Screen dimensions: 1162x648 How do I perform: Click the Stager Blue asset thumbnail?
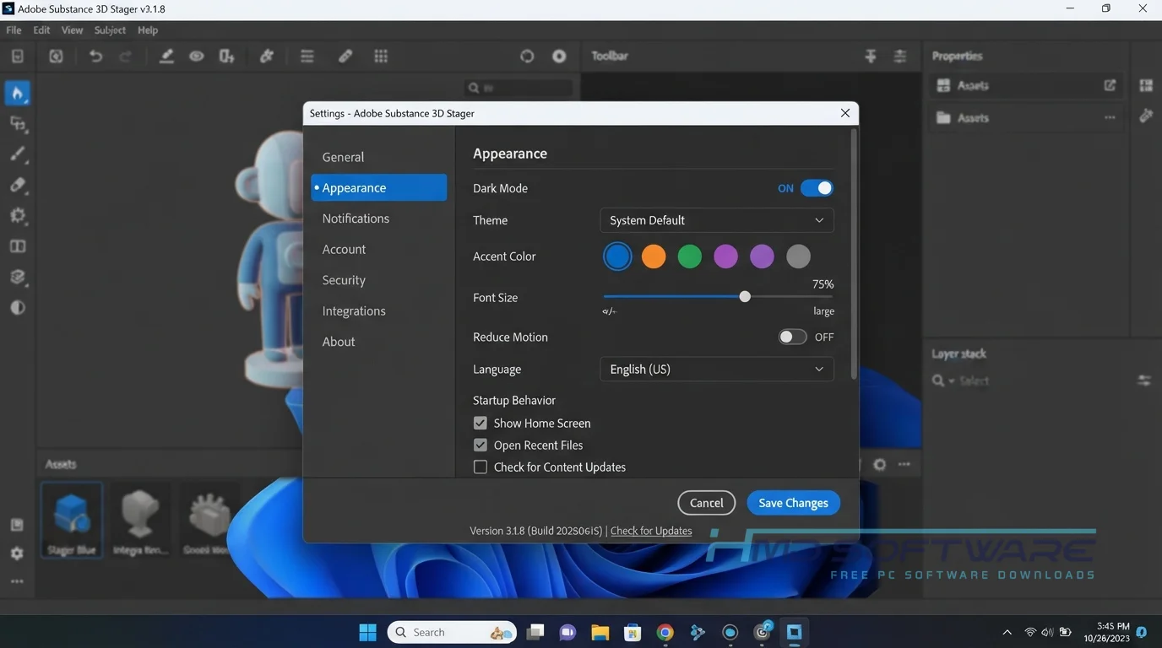(x=72, y=520)
